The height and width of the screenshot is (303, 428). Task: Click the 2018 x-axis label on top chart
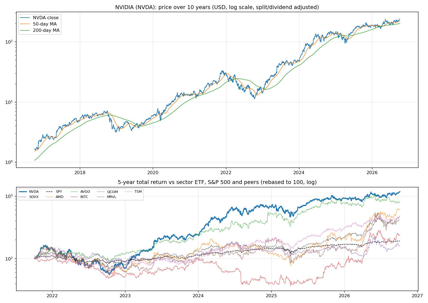point(80,173)
